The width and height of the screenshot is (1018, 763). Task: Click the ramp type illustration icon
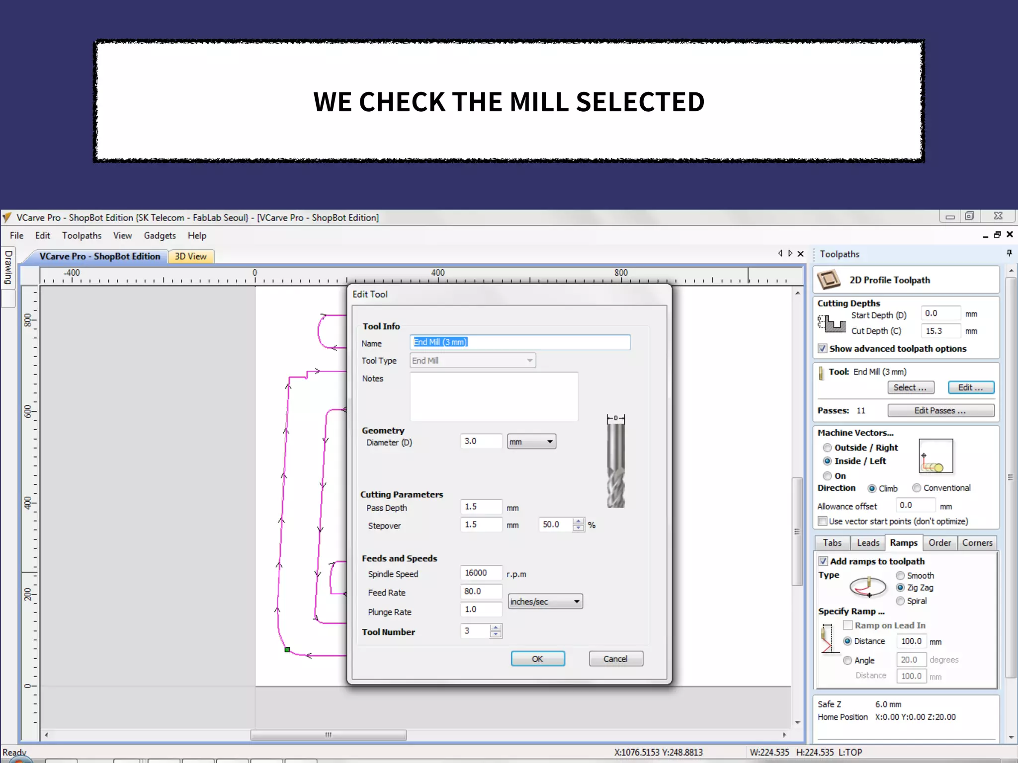coord(868,587)
